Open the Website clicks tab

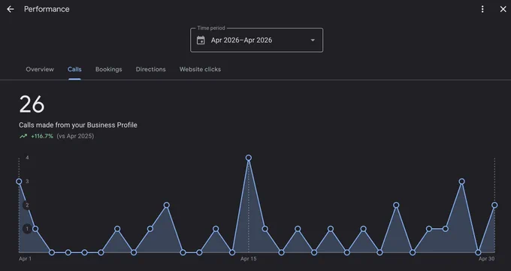click(x=200, y=69)
